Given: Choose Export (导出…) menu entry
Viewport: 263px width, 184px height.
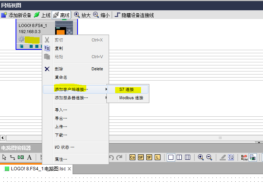Looking at the screenshot, I should pyautogui.click(x=75, y=118).
